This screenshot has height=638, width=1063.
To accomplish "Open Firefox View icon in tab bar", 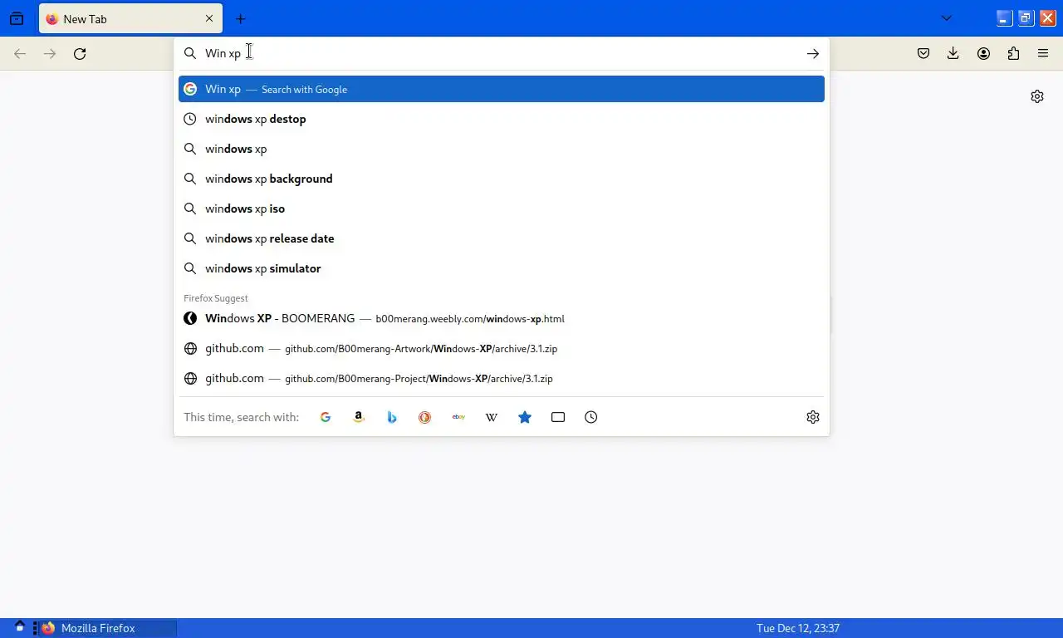I will click(17, 18).
